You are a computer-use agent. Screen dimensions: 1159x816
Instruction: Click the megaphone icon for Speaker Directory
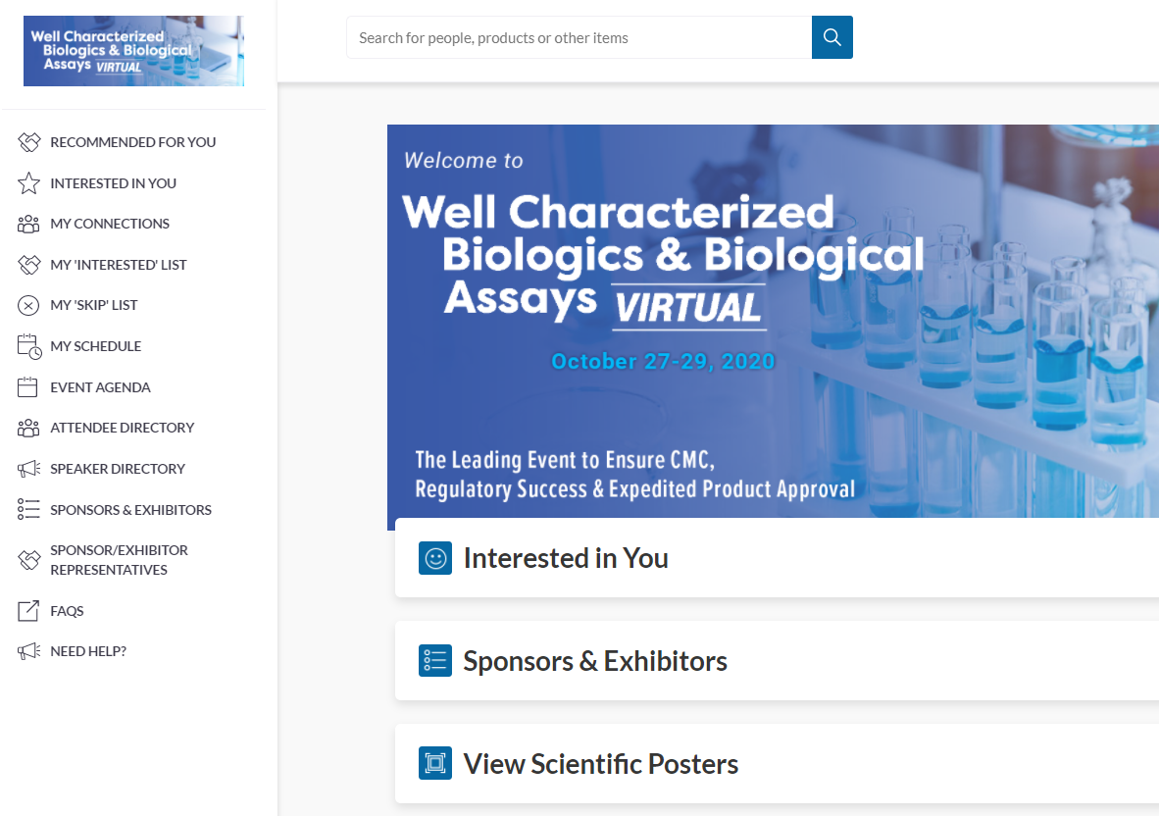coord(29,469)
